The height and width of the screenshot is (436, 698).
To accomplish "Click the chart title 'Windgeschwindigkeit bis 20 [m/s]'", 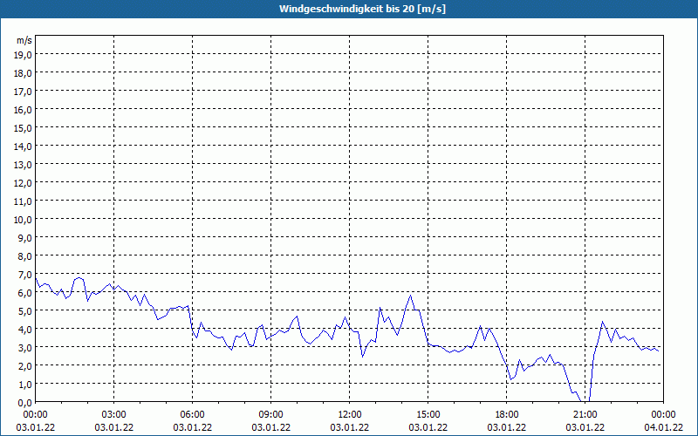I will (x=362, y=9).
